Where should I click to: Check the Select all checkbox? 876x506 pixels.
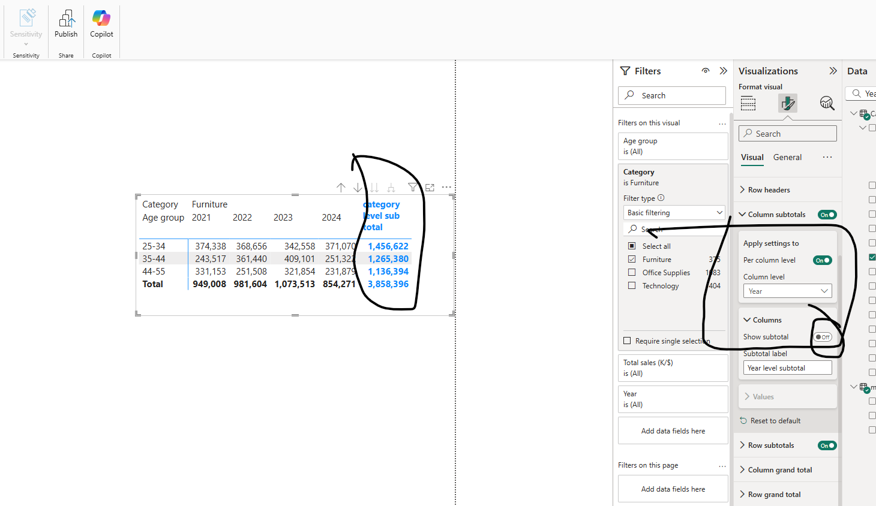click(x=632, y=246)
